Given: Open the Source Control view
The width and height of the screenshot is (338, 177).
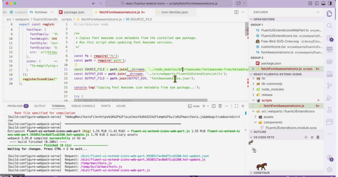Looking at the screenshot, I should pyautogui.click(x=329, y=86).
